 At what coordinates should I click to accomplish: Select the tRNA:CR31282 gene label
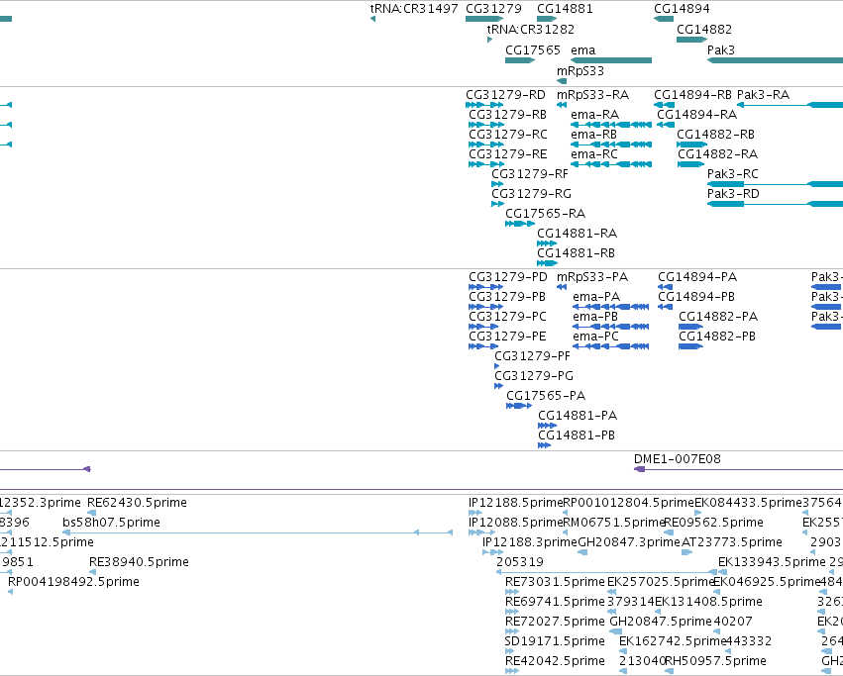click(531, 29)
